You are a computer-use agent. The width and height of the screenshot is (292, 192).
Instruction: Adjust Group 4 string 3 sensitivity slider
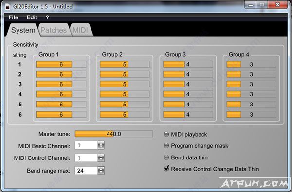coord(252,84)
